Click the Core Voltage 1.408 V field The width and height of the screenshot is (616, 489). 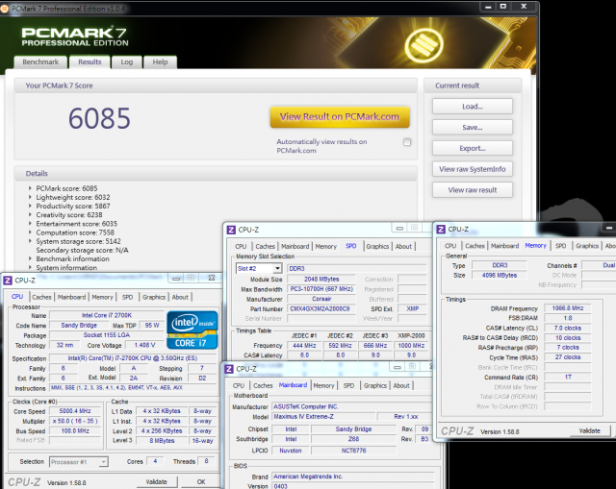pos(144,345)
